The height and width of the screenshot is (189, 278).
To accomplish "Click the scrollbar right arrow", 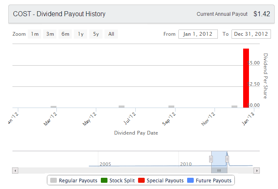I will click(257, 171).
